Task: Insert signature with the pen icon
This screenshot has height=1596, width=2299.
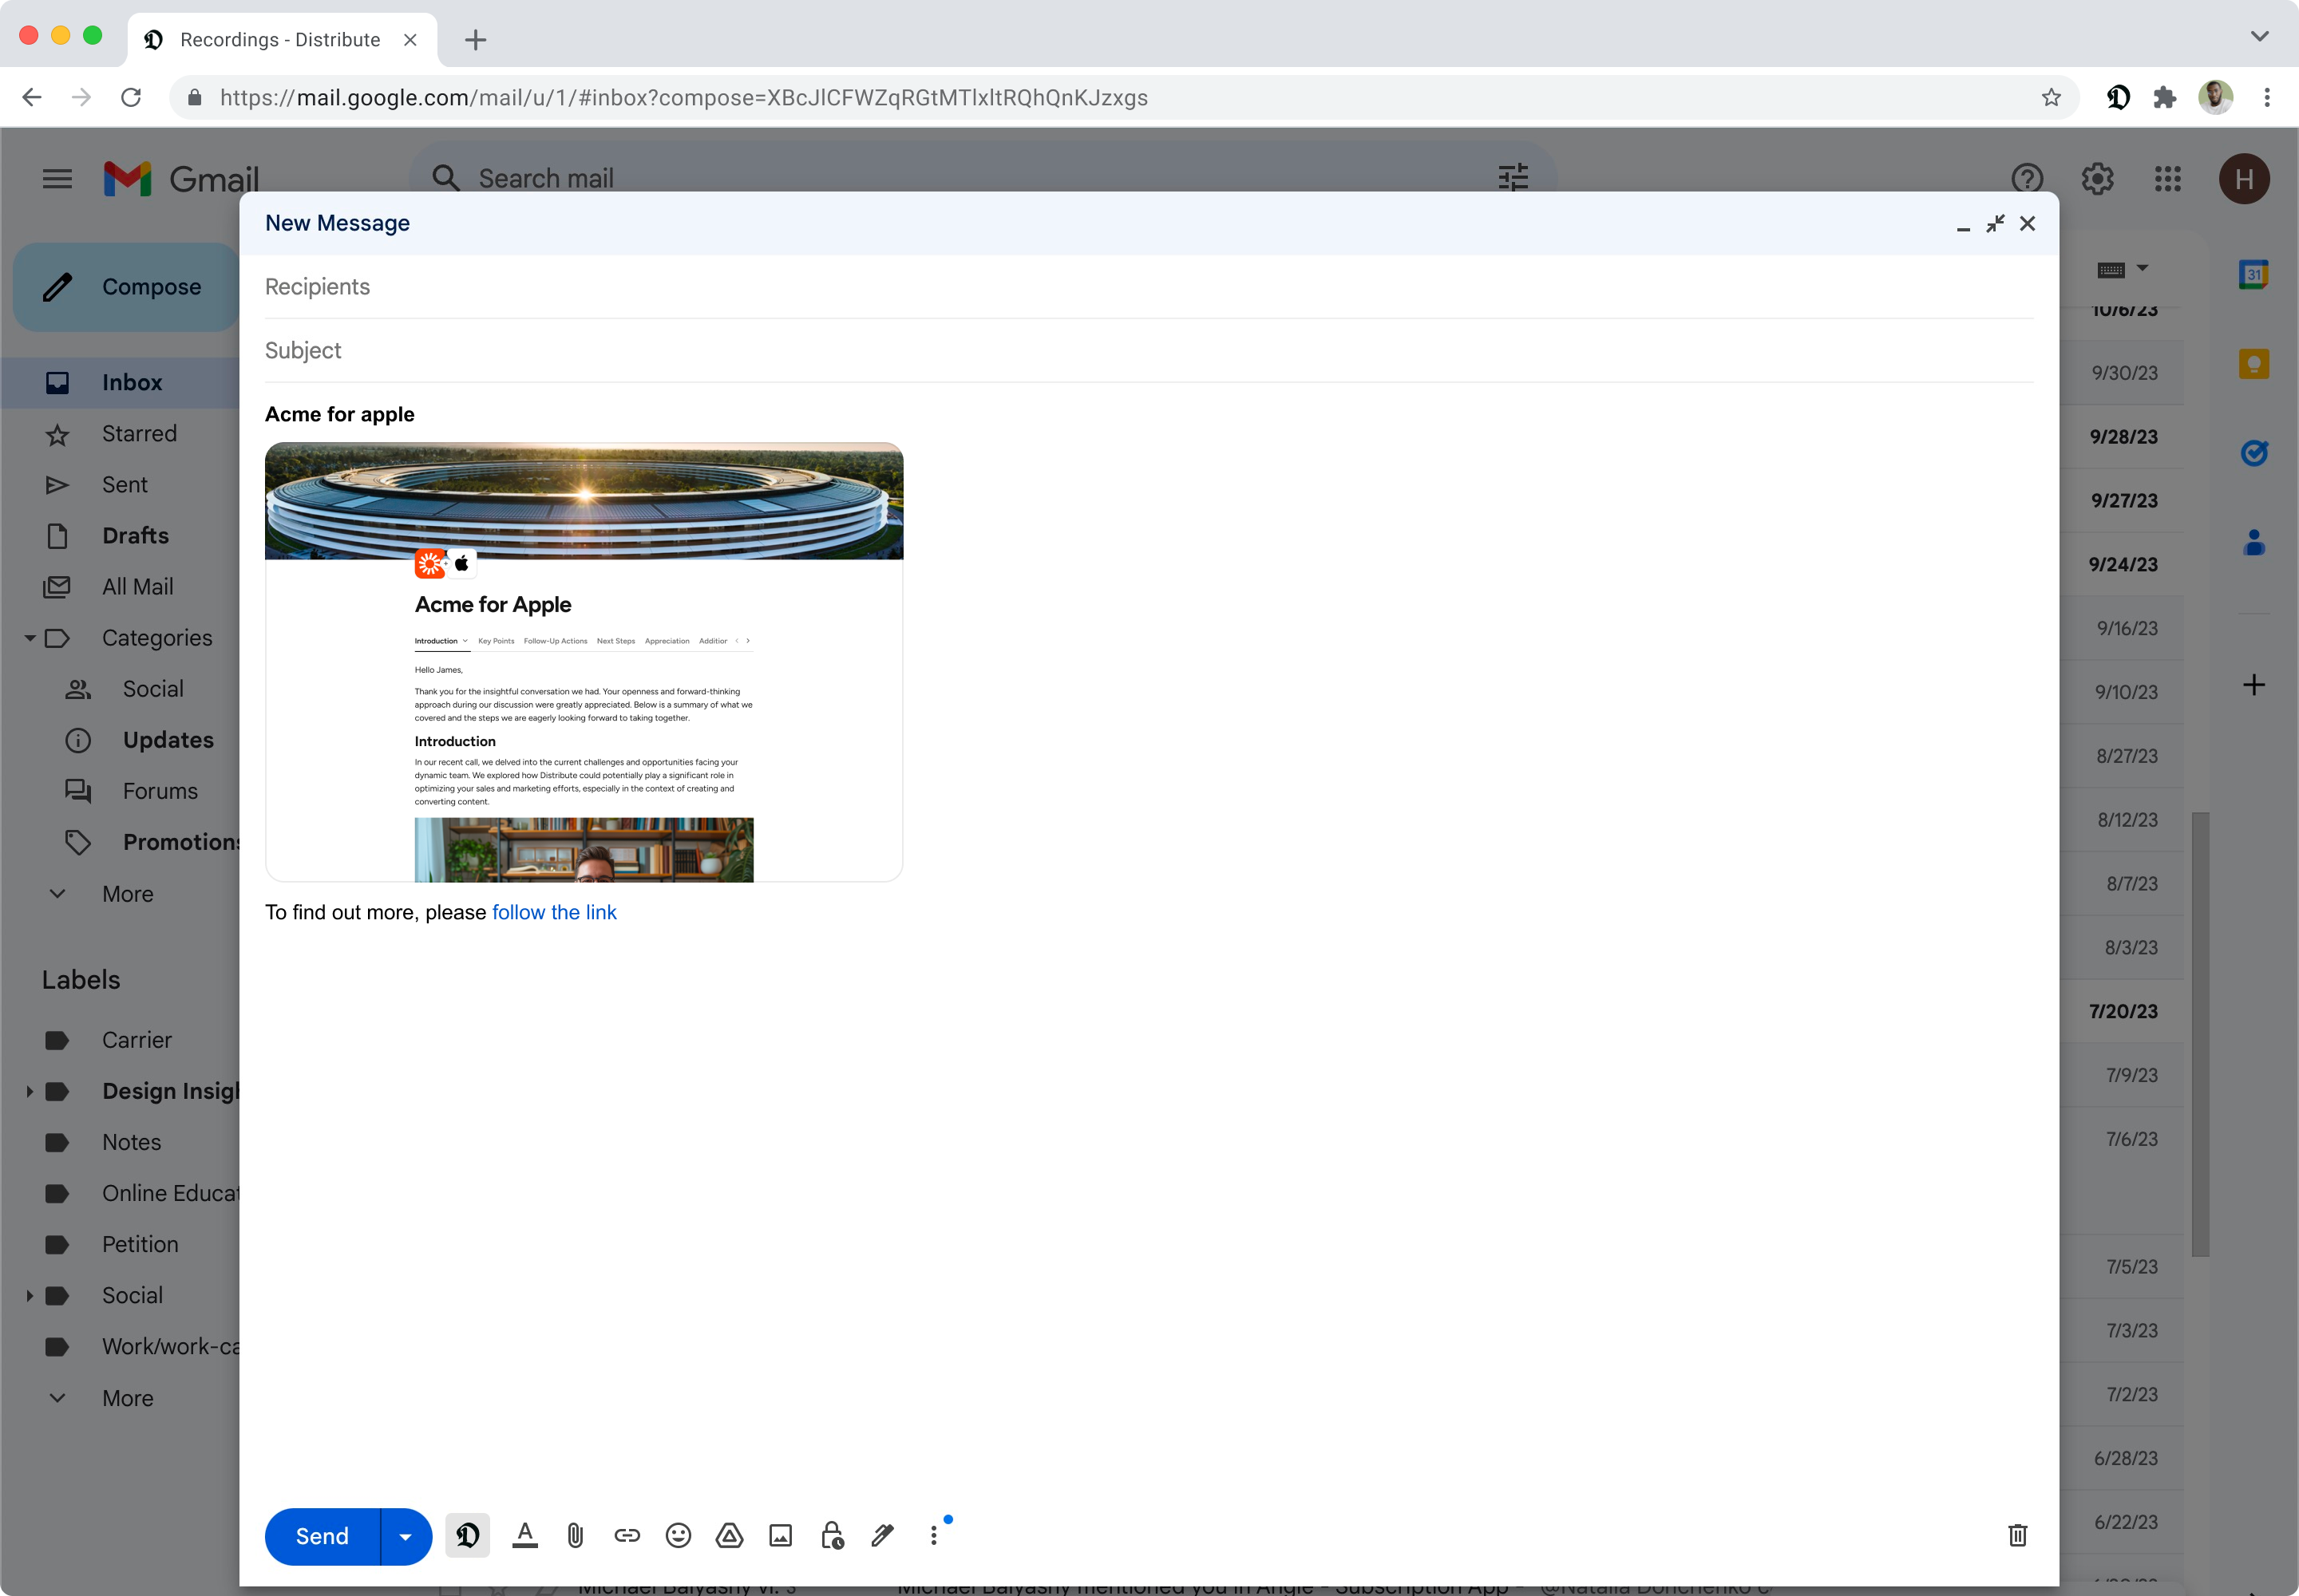Action: tap(882, 1535)
